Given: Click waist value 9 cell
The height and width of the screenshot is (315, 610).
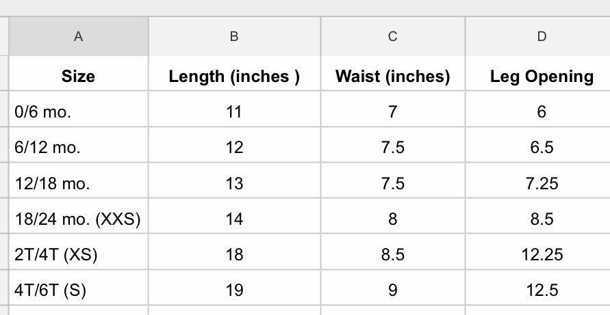Looking at the screenshot, I should (x=392, y=290).
